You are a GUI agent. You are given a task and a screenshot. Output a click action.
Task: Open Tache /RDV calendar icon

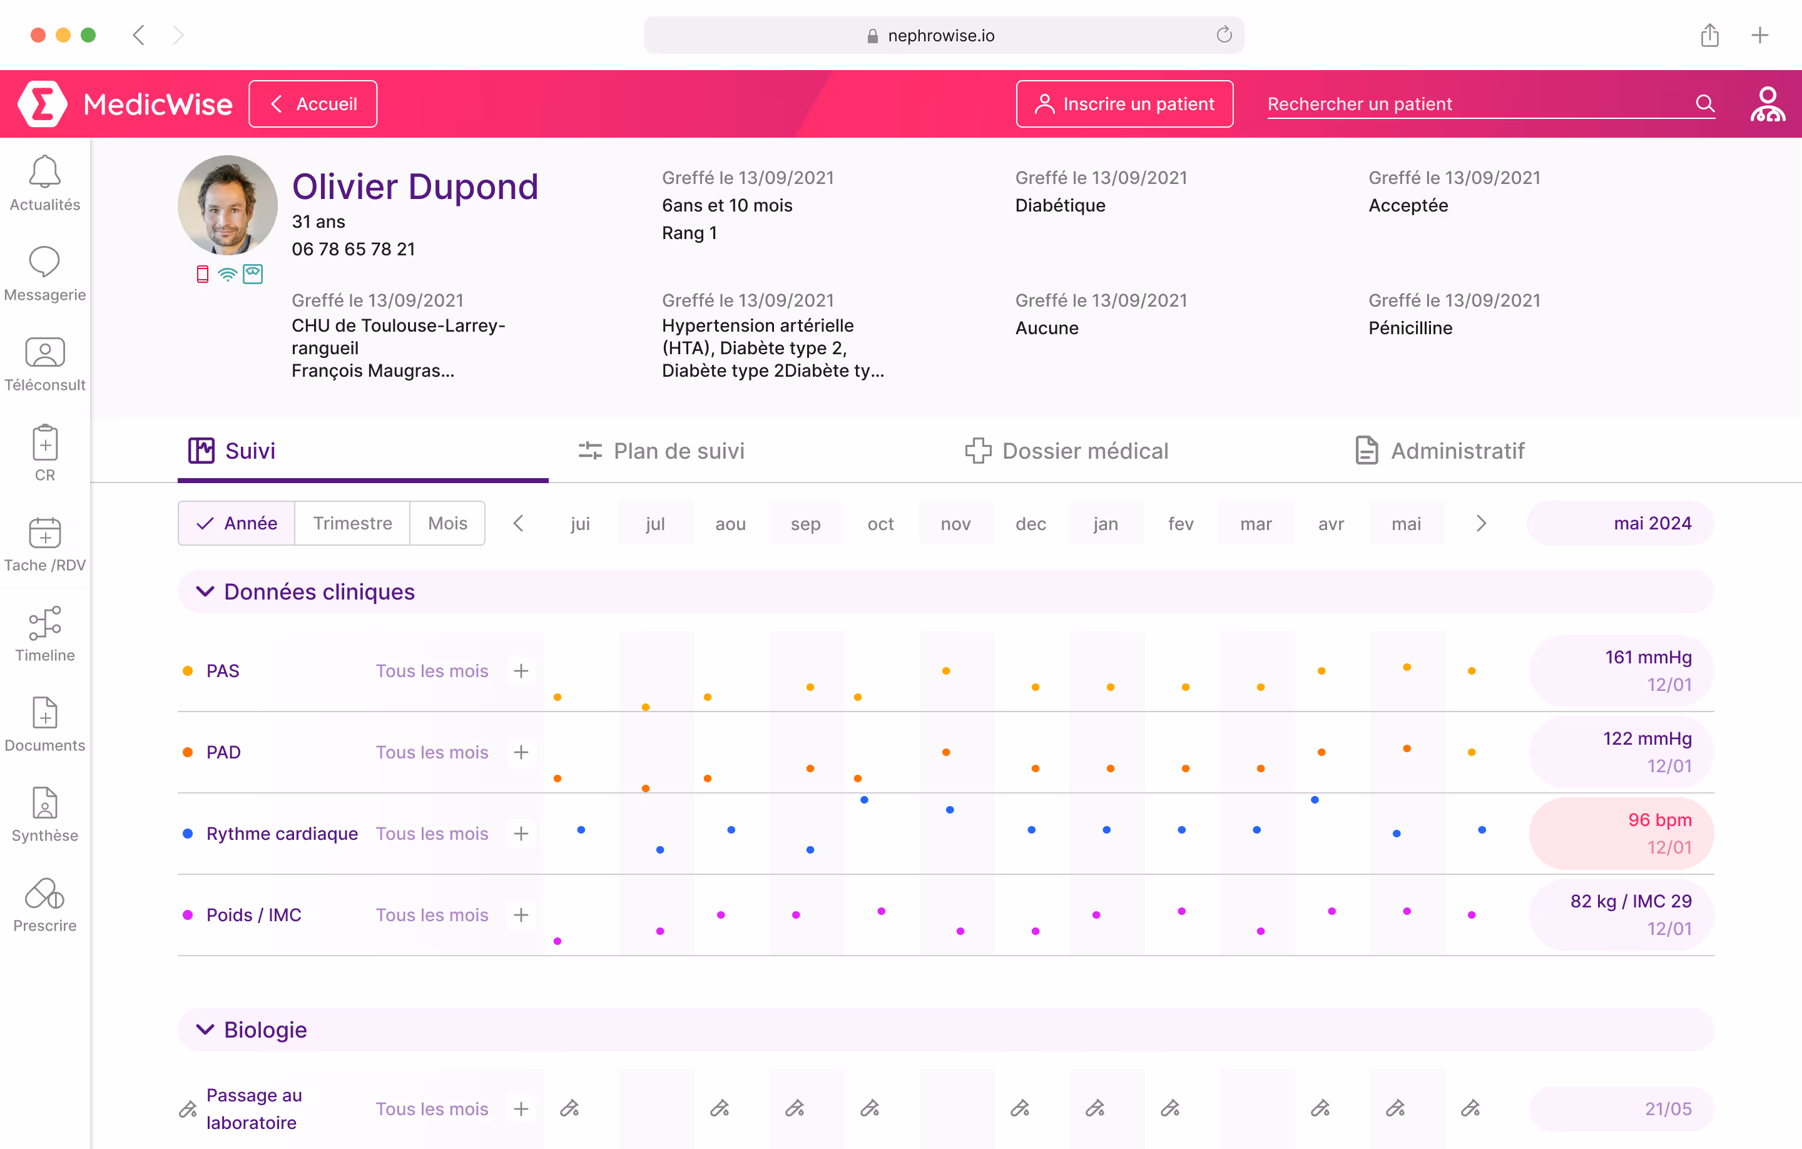click(44, 533)
